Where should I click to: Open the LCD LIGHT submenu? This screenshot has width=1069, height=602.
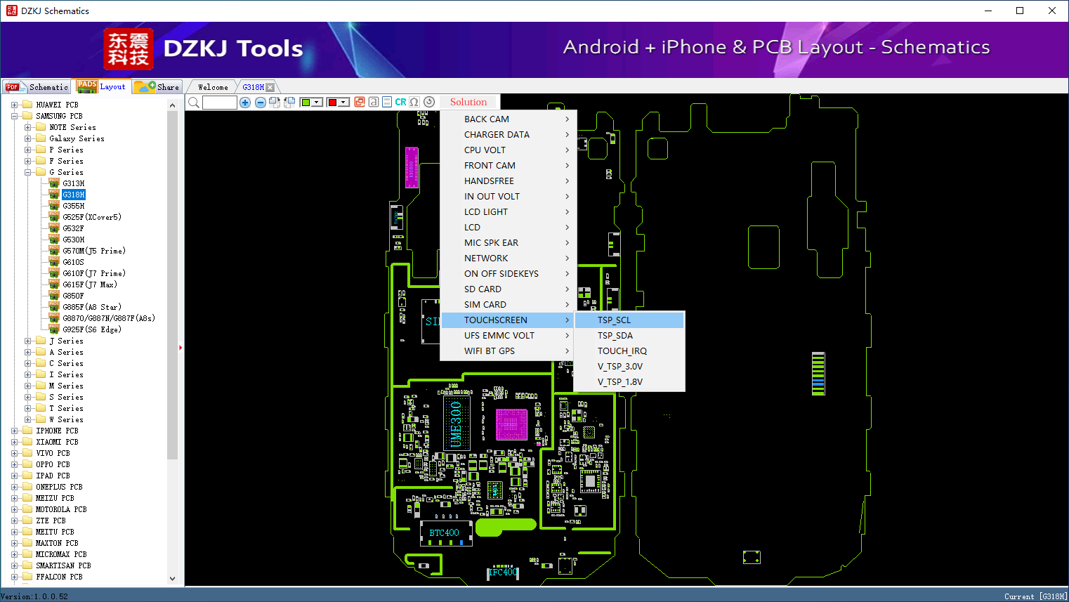pyautogui.click(x=509, y=212)
